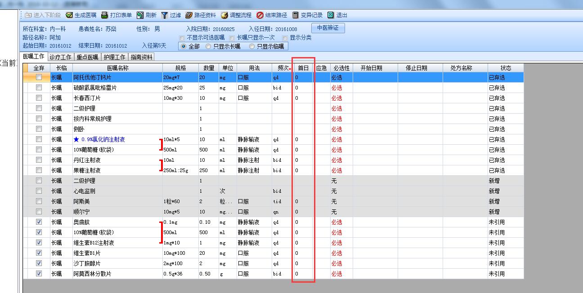This screenshot has height=293, width=583.
Task: Click the 中医辨证 button
Action: point(328,28)
